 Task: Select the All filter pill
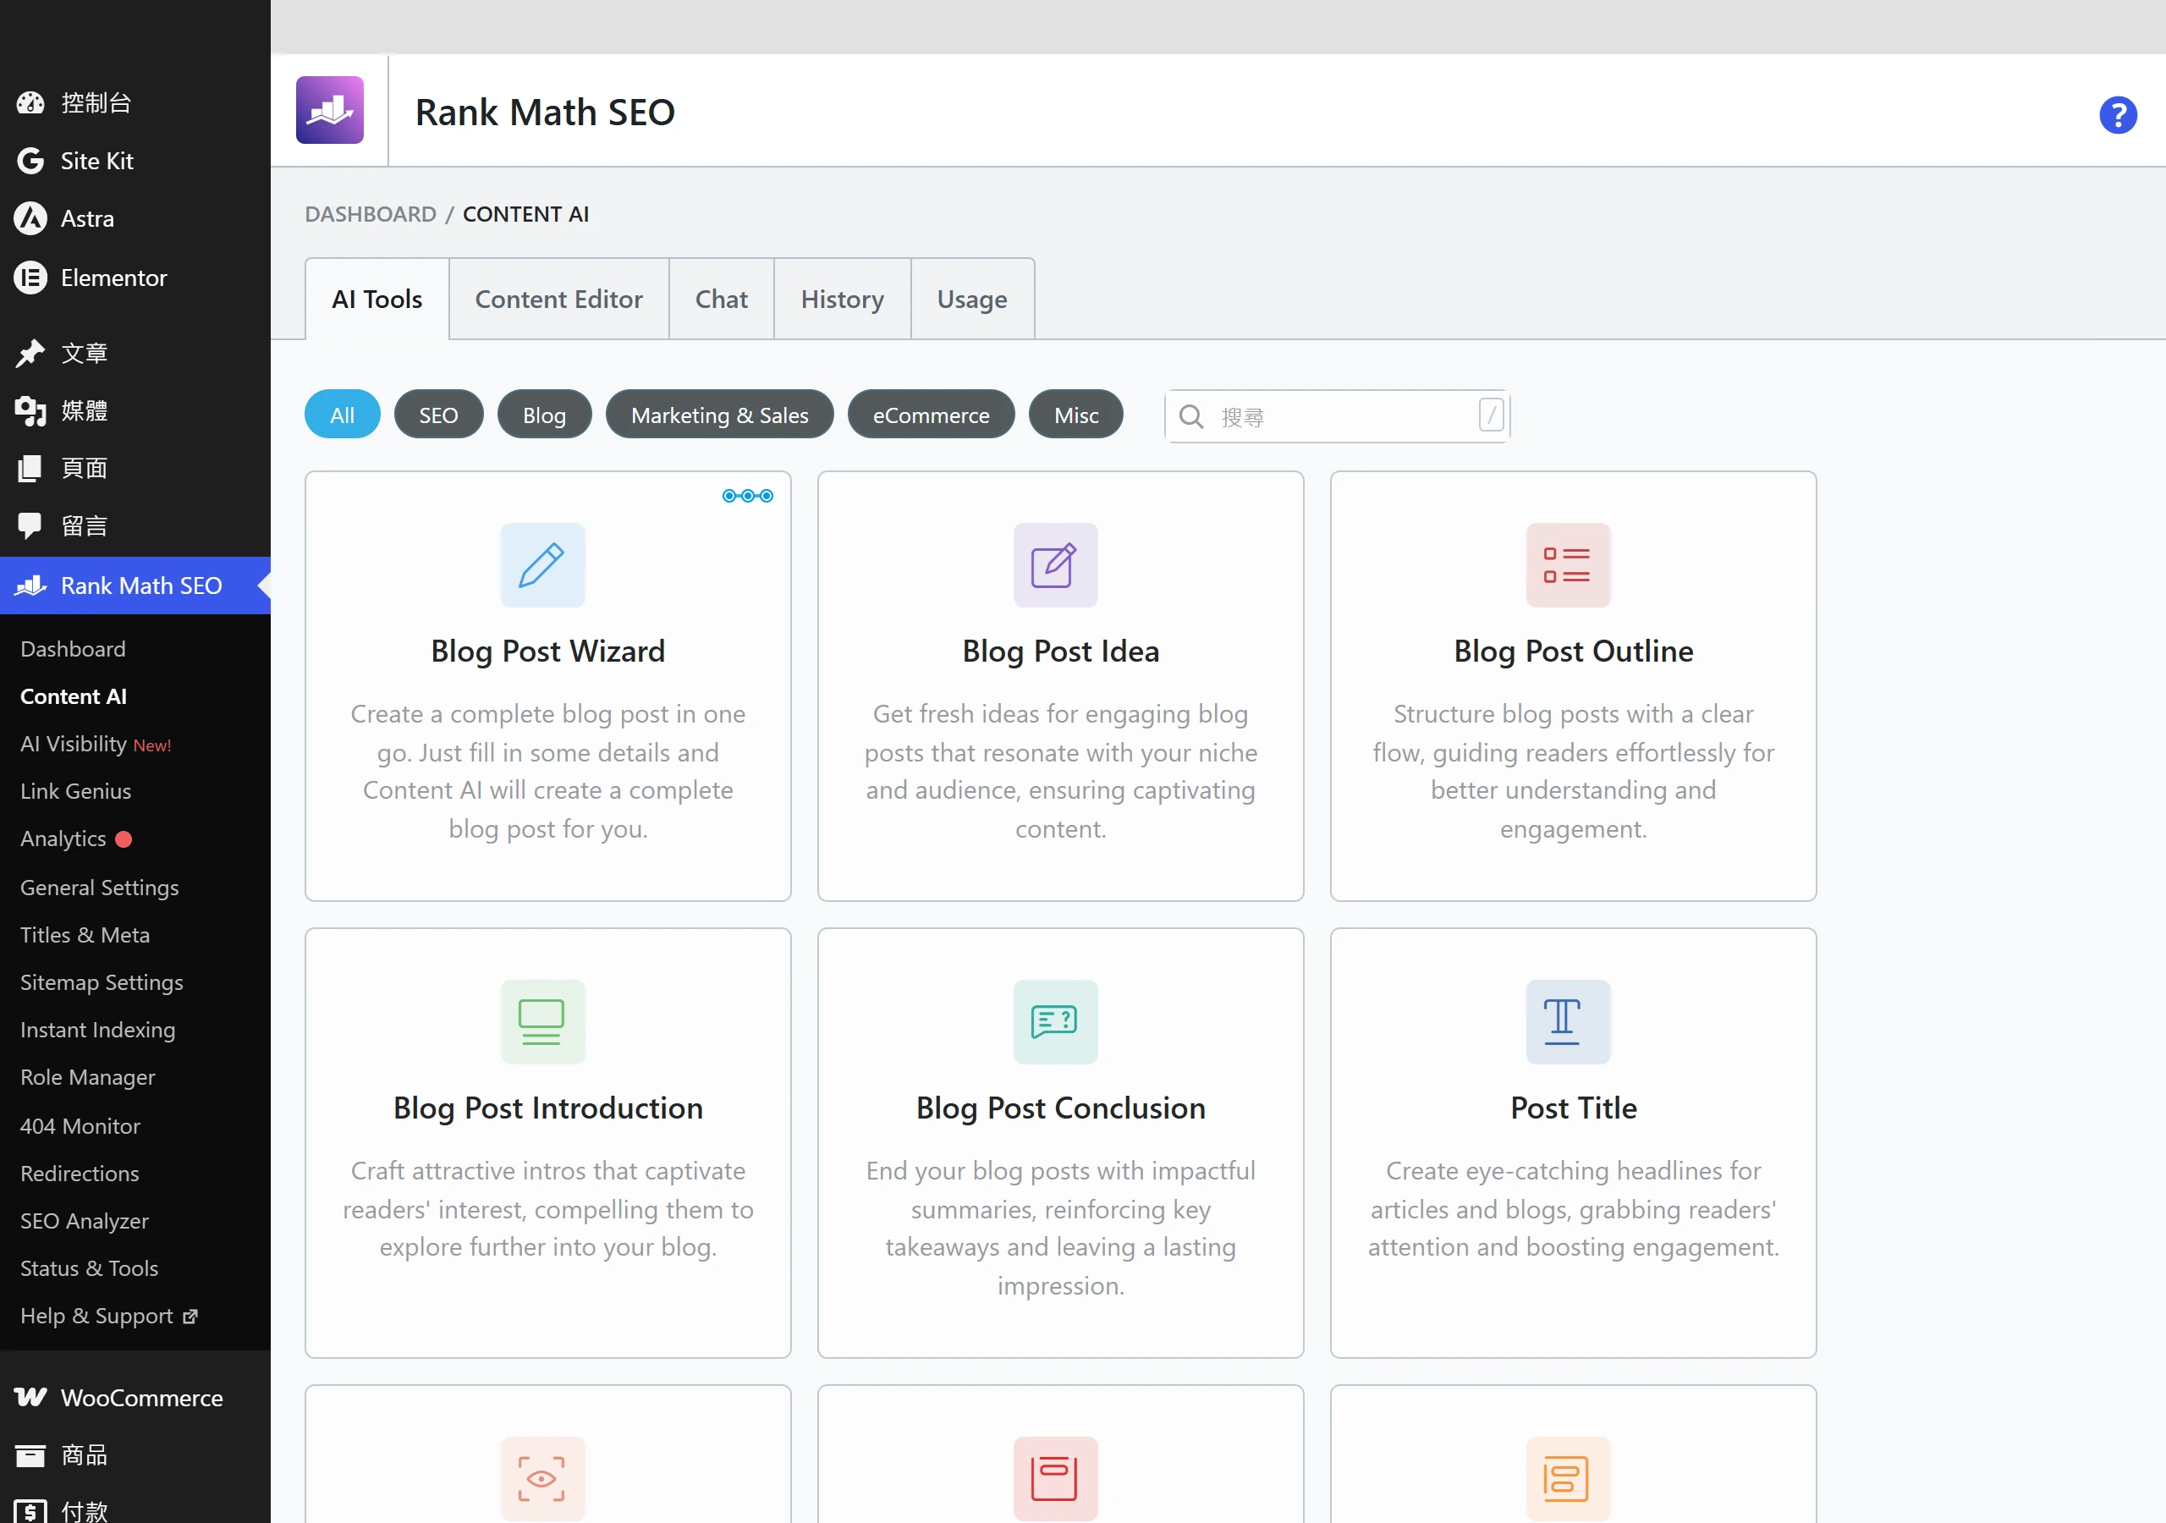click(343, 415)
